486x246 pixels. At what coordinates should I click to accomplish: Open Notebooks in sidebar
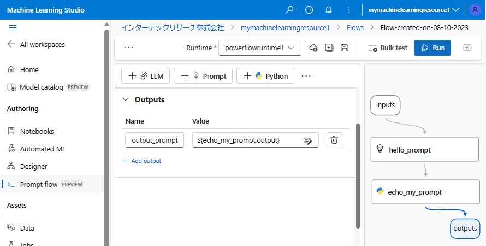(x=31, y=131)
